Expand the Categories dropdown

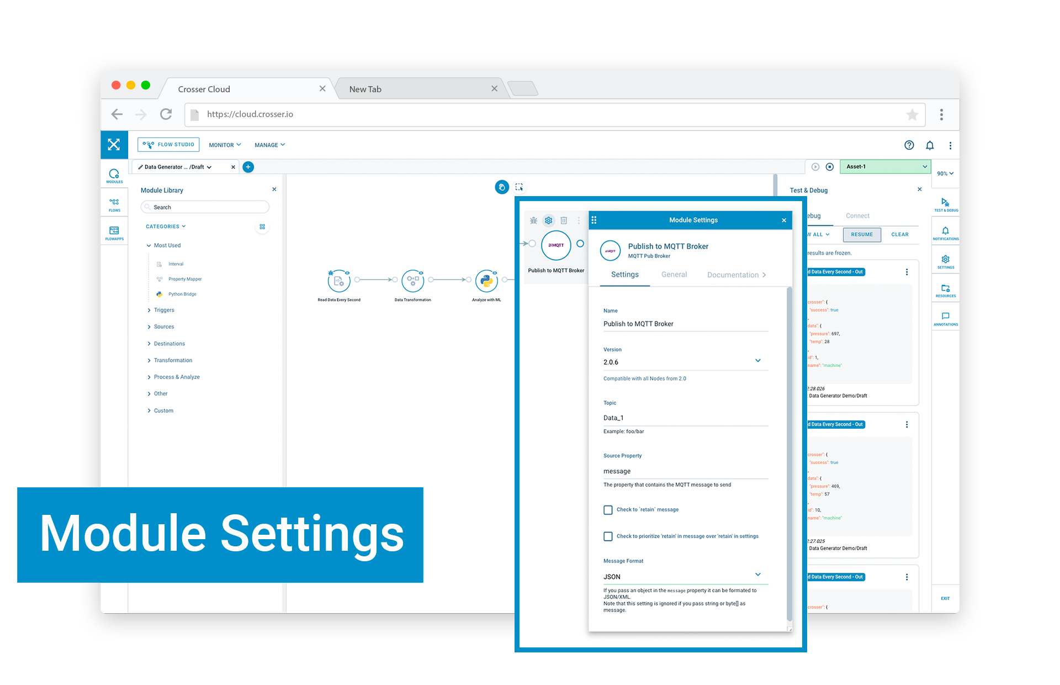click(166, 226)
